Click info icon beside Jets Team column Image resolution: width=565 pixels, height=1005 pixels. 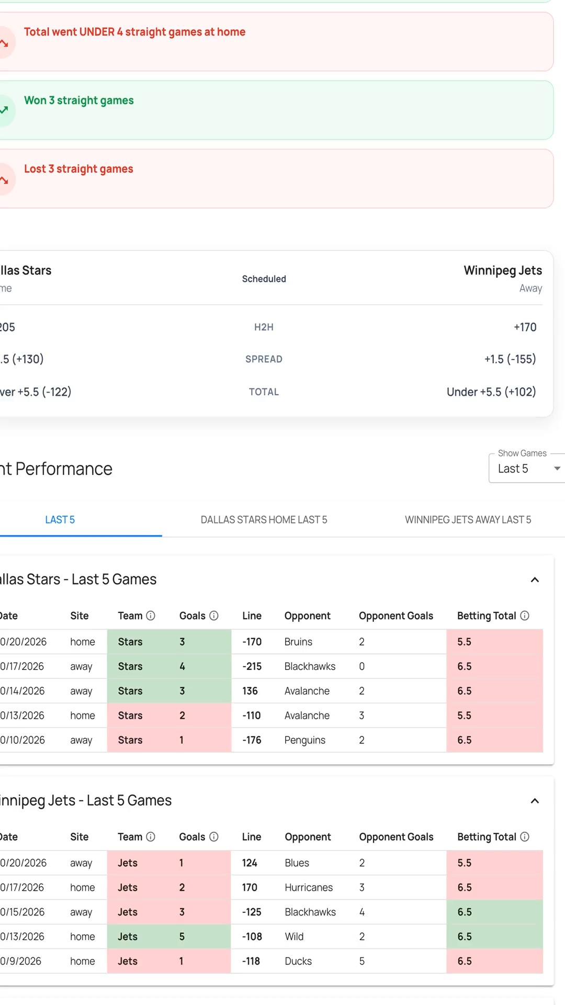coord(151,836)
